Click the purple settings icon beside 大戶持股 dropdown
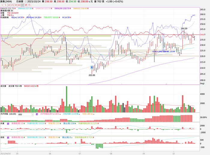This screenshot has width=210, height=155. click(x=37, y=114)
